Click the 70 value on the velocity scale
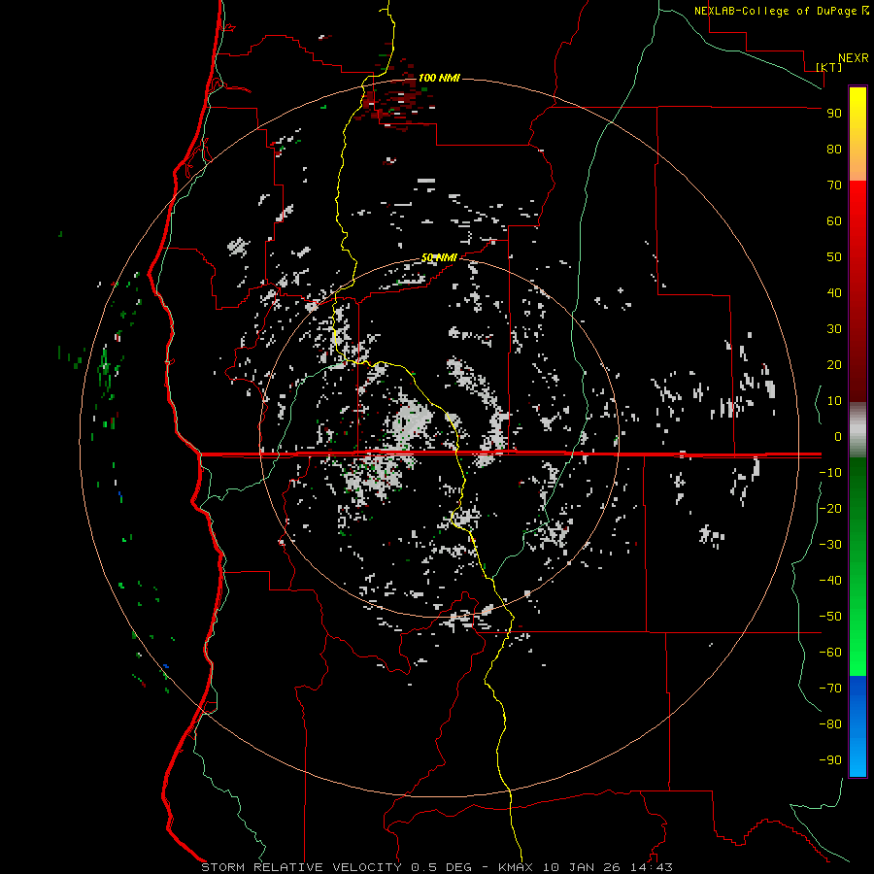This screenshot has height=874, width=874. point(834,185)
